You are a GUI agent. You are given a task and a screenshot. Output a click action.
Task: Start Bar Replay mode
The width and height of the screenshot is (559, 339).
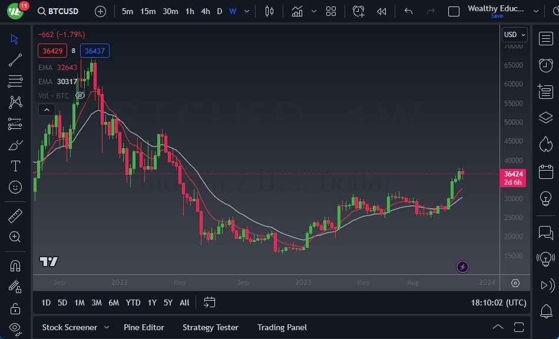click(381, 11)
